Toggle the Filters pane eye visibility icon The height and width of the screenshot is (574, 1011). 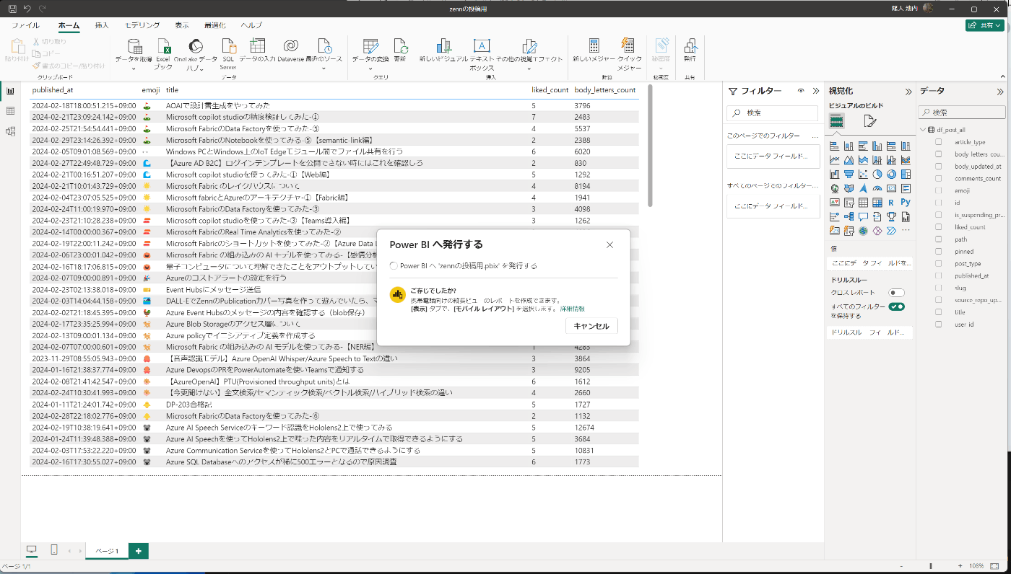click(801, 92)
